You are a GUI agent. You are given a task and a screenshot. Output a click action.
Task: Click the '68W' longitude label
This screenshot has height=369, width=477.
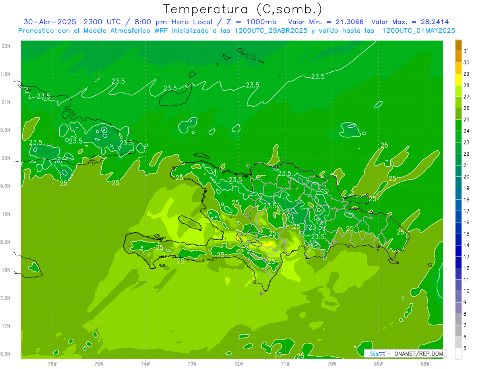tap(425, 363)
